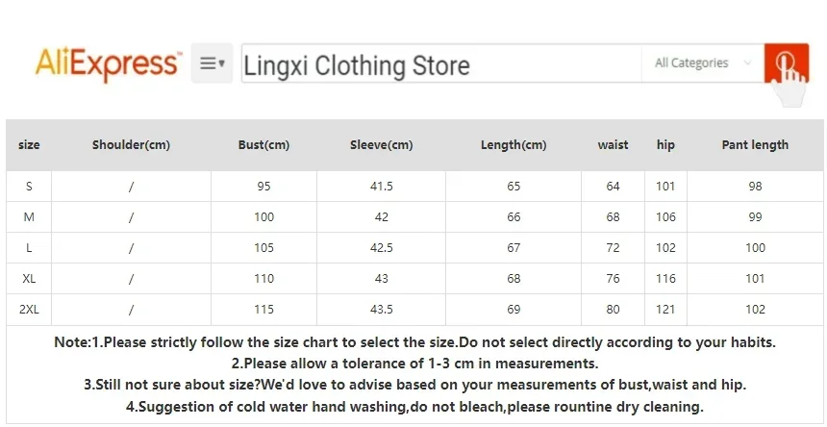Select the S size row
The height and width of the screenshot is (427, 827).
point(29,187)
